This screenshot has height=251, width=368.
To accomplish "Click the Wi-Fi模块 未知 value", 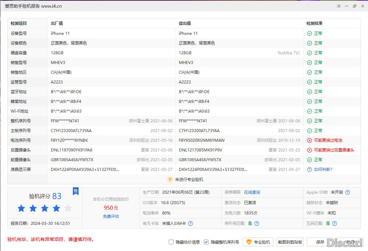I will (331, 213).
